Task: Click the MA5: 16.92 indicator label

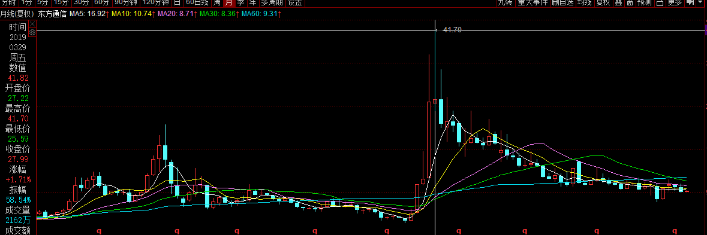Action: point(89,14)
